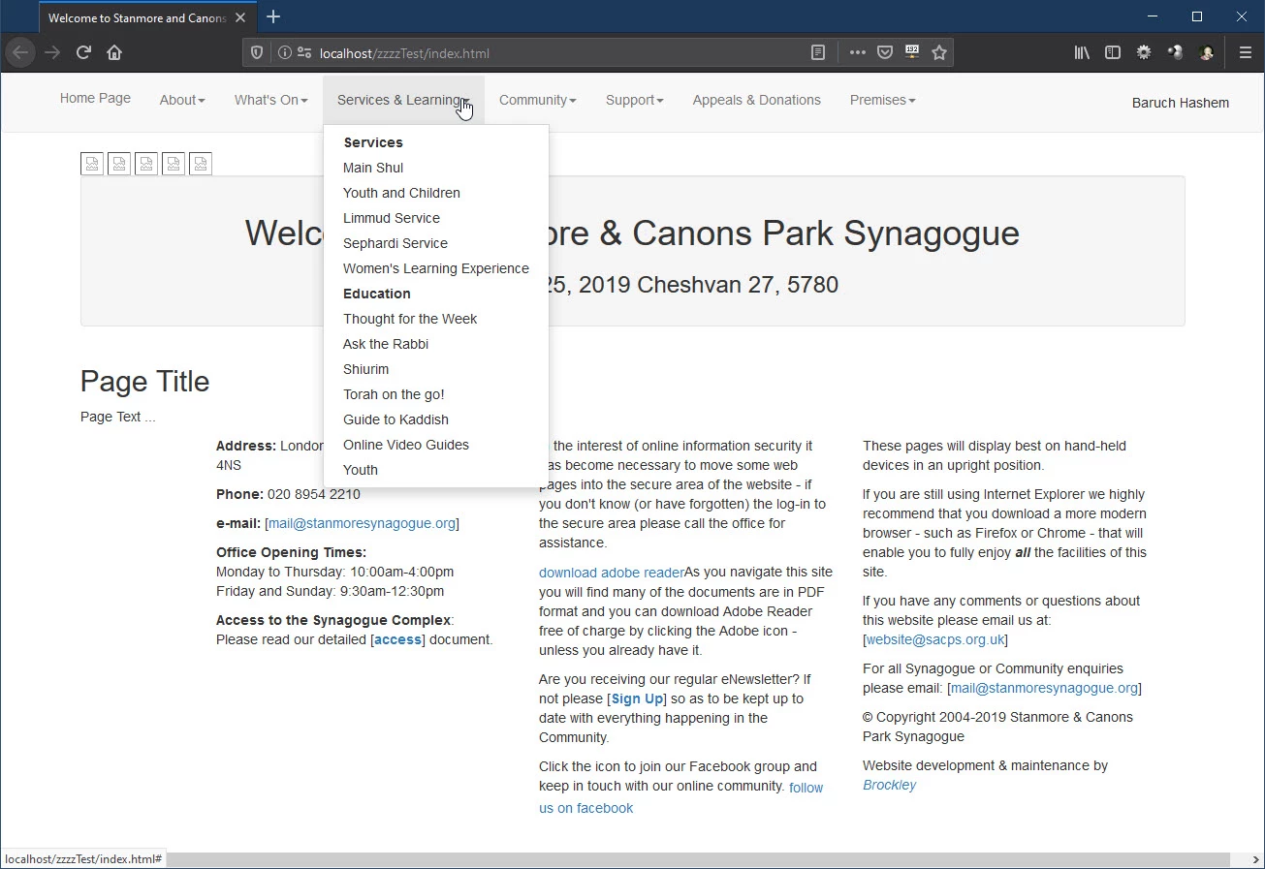Image resolution: width=1265 pixels, height=869 pixels.
Task: Click the second broken image icon
Action: tap(119, 164)
